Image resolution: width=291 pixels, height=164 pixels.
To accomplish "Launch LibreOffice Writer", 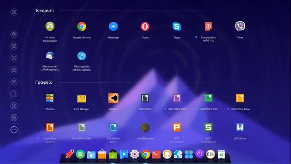I will 113,128.
